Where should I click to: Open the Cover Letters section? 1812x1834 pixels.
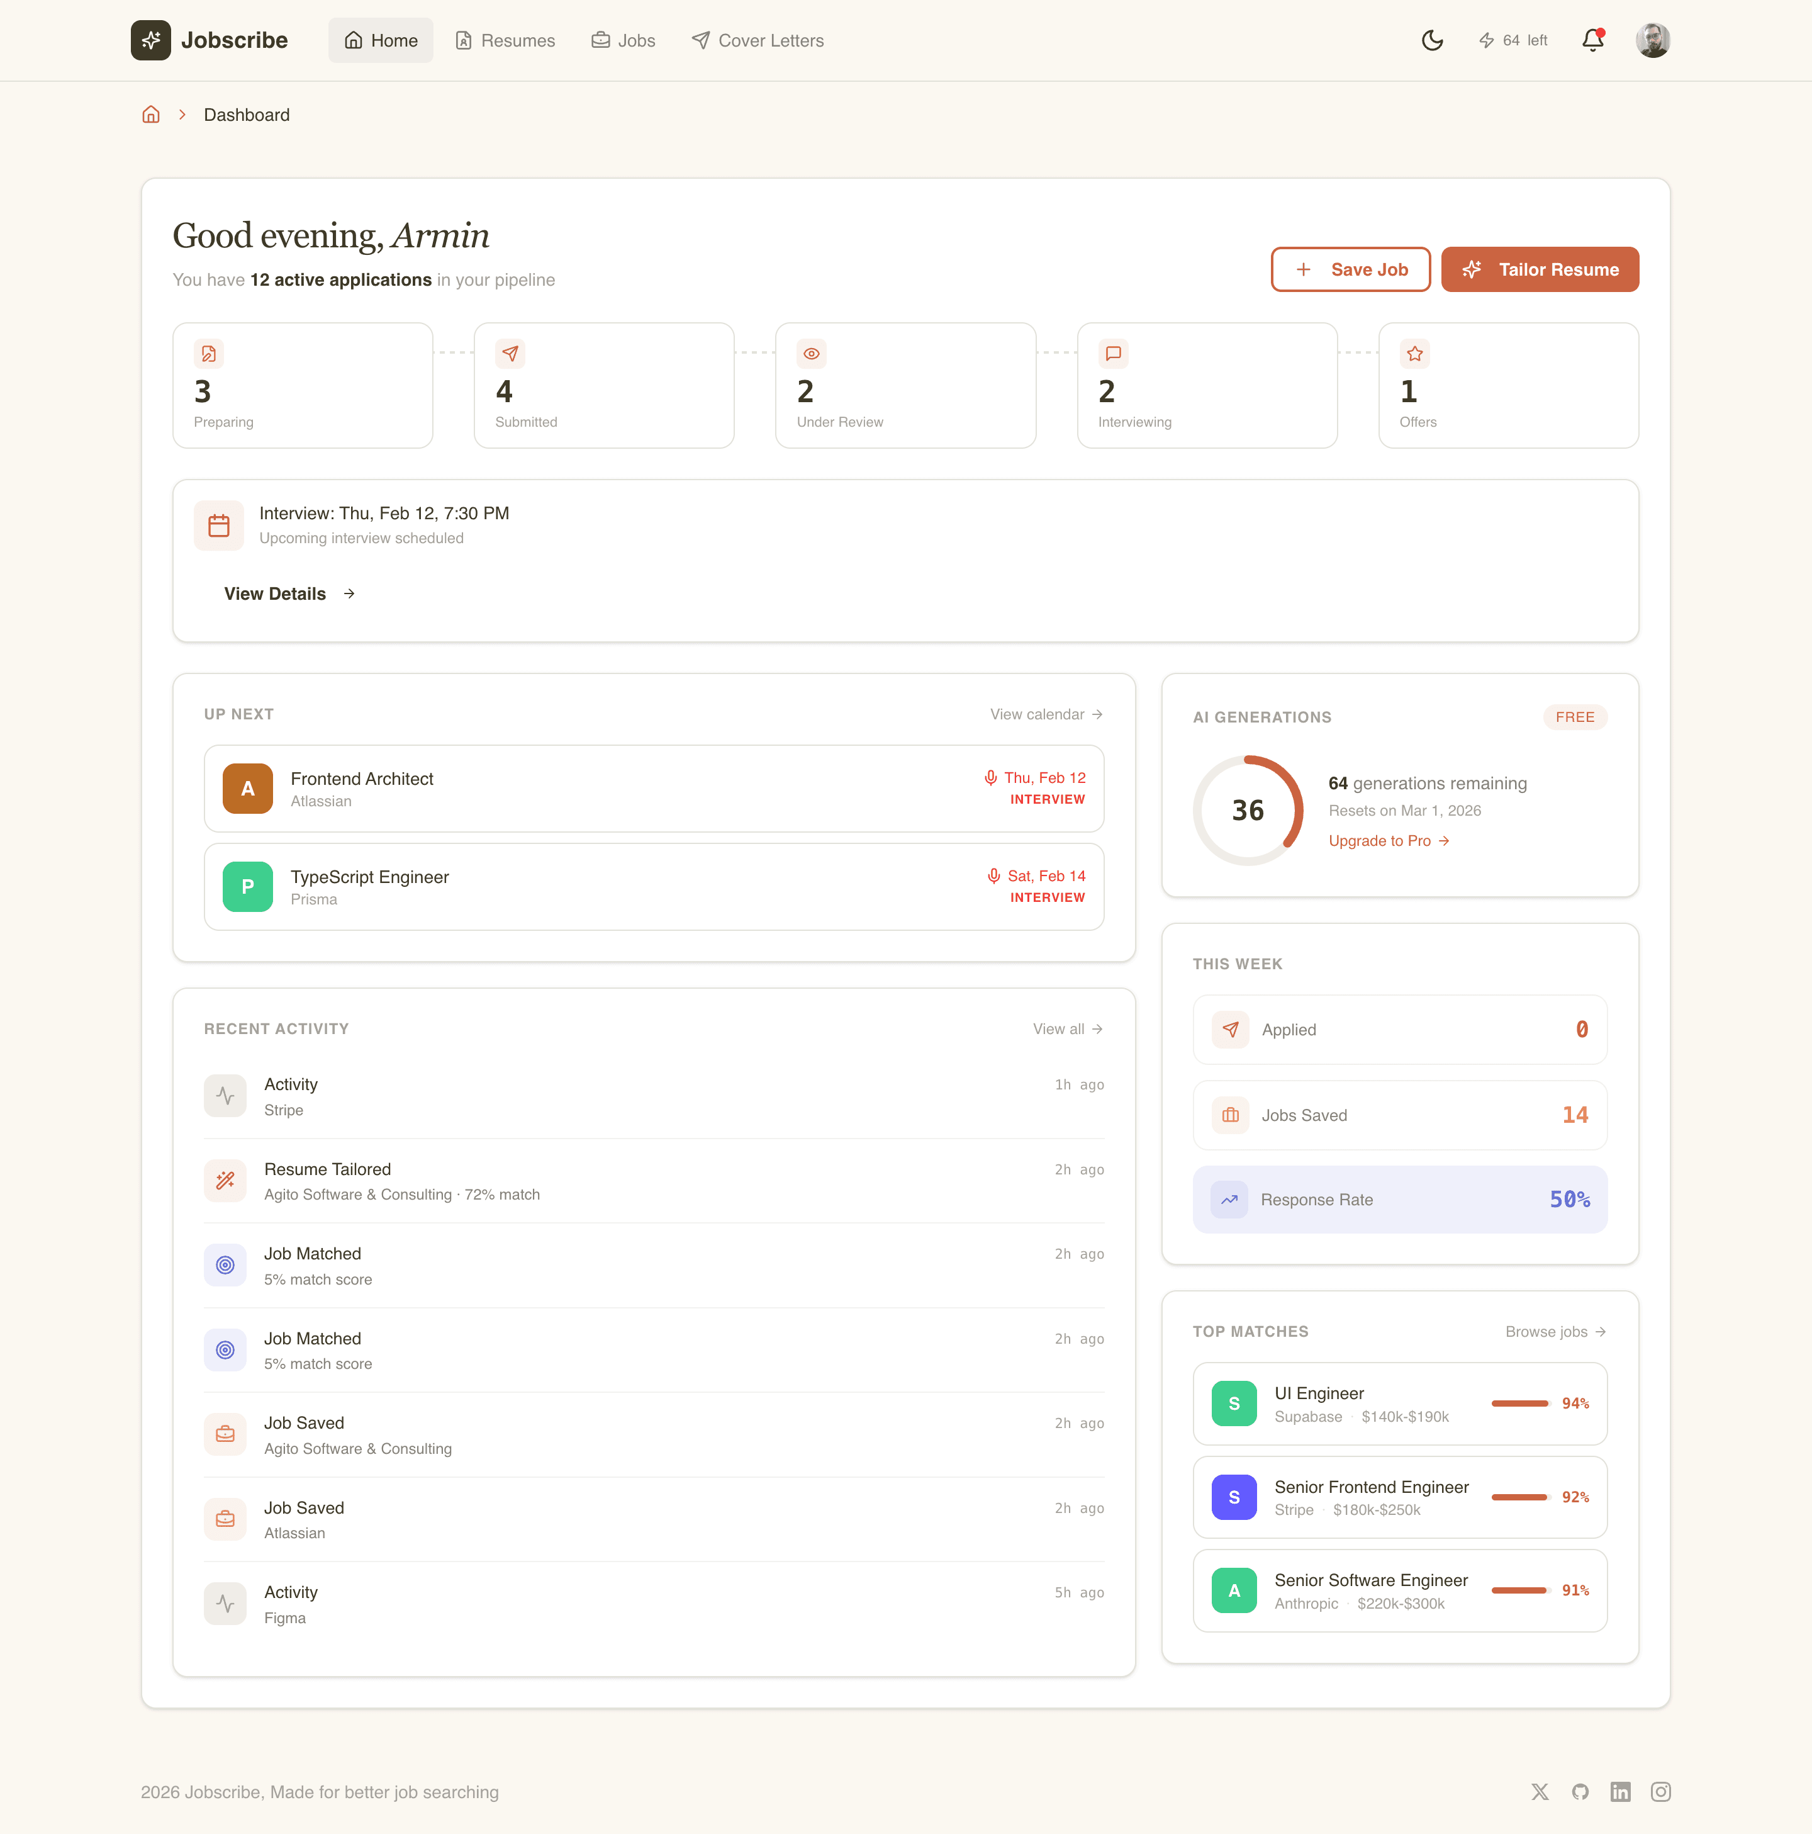(x=756, y=40)
